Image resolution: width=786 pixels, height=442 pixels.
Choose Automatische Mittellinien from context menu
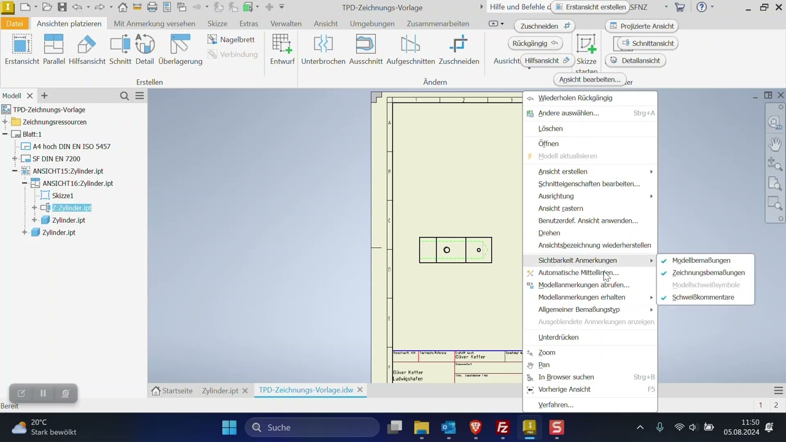(x=589, y=273)
